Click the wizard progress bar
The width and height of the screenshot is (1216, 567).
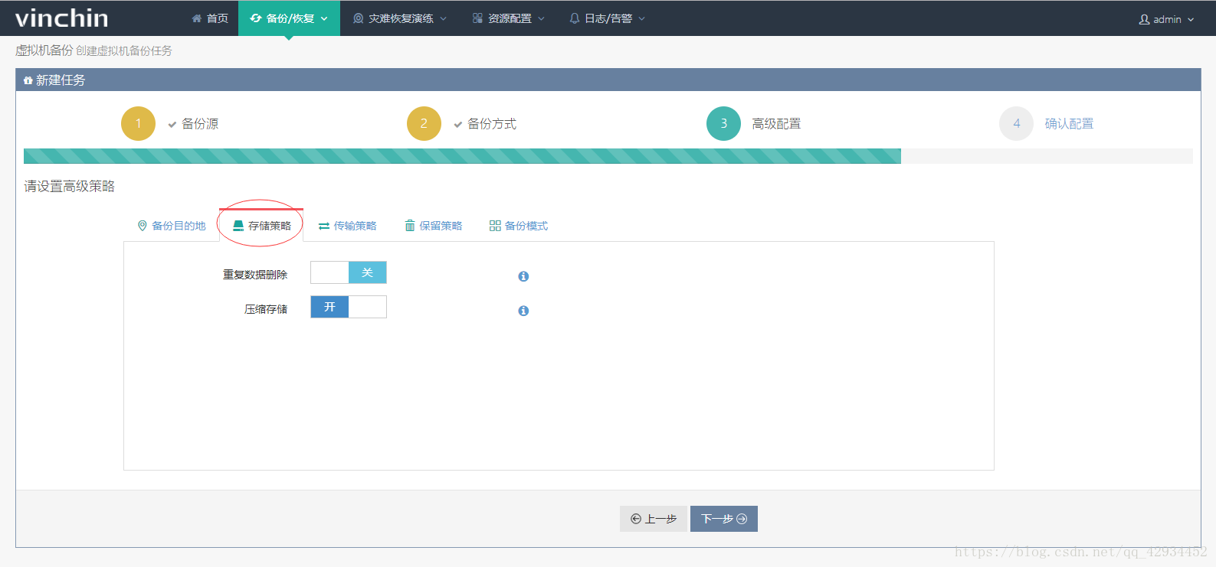pyautogui.click(x=608, y=156)
